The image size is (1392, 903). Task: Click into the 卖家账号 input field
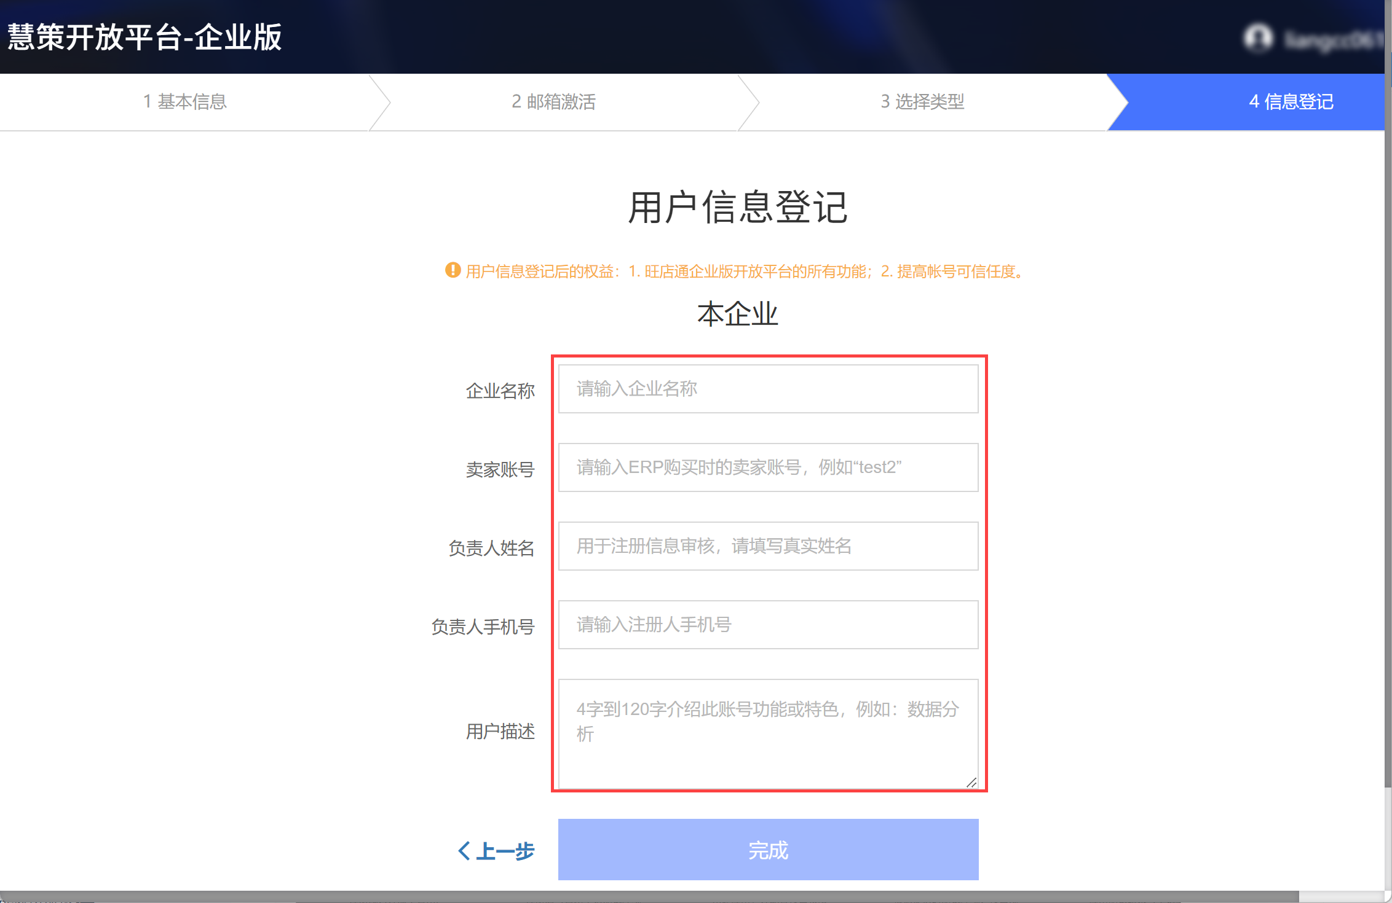point(769,467)
